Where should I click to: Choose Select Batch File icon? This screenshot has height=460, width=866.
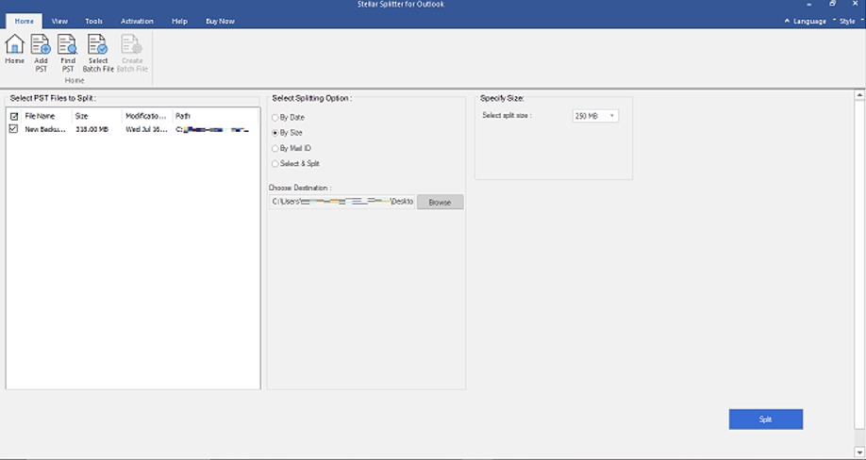[x=98, y=53]
